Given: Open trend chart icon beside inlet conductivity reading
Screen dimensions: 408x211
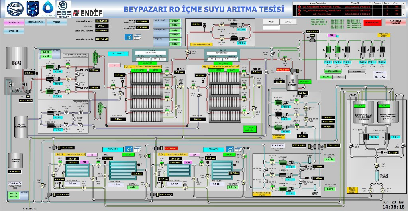Looking at the screenshot, I should (129, 37).
